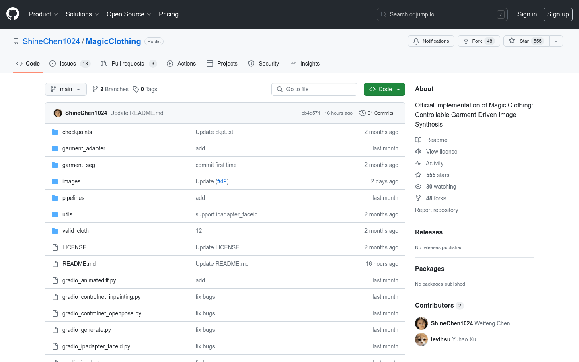
Task: Click ShineChen1024 avatar in commit header
Action: pyautogui.click(x=58, y=113)
